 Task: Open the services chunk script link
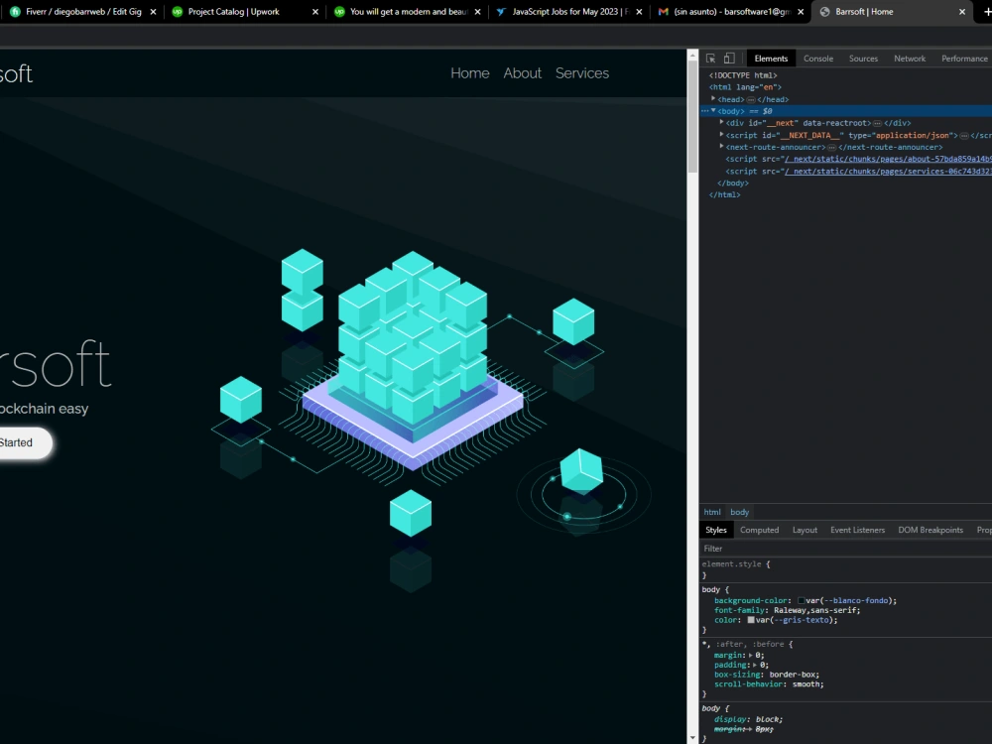click(888, 172)
